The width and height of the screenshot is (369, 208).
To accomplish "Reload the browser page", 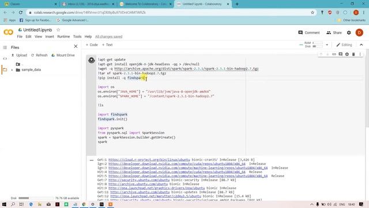I will tap(21, 13).
